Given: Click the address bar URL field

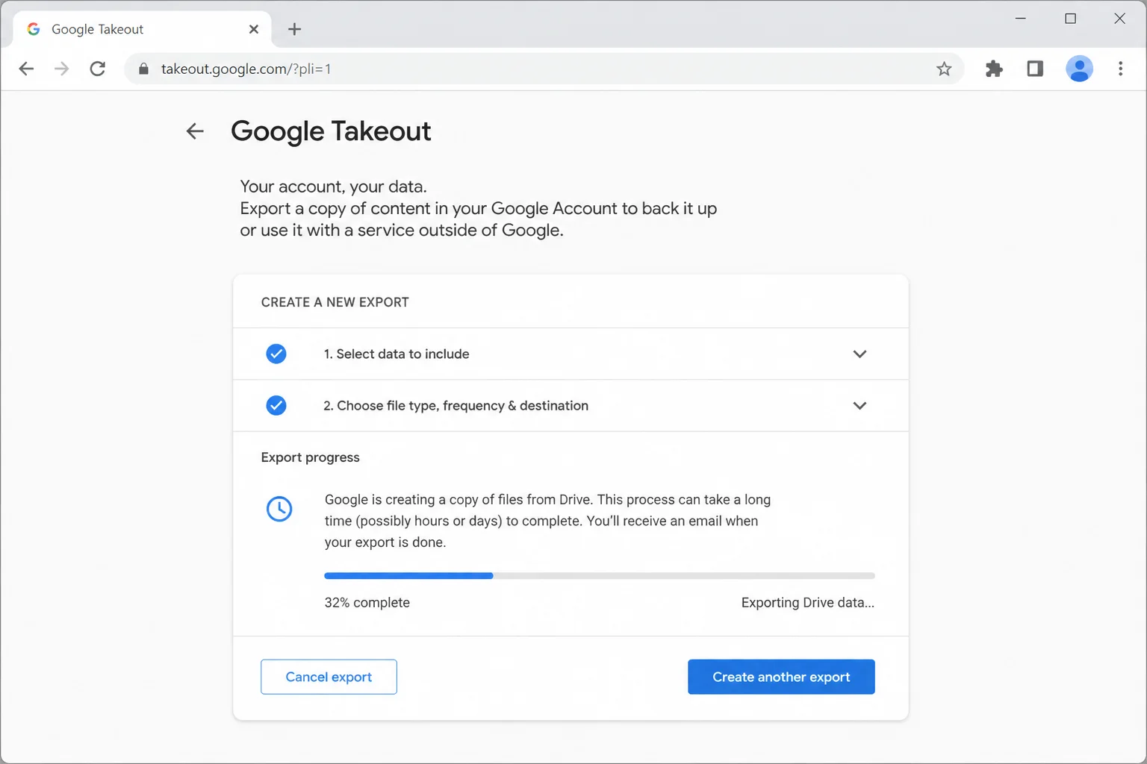Looking at the screenshot, I should coord(544,69).
